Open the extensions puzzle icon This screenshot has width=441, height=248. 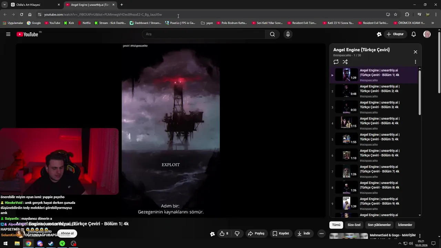407,14
